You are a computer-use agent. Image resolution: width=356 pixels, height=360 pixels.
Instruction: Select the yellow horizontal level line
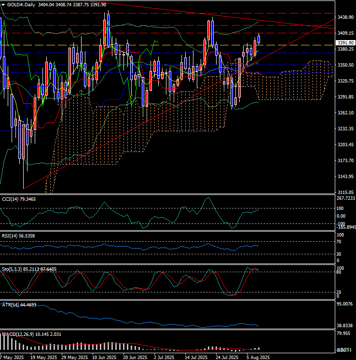coord(167,45)
